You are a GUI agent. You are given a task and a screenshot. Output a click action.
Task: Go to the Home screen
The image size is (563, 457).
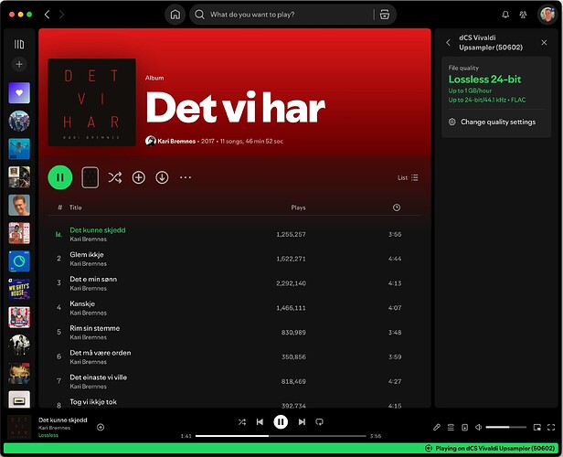[175, 15]
